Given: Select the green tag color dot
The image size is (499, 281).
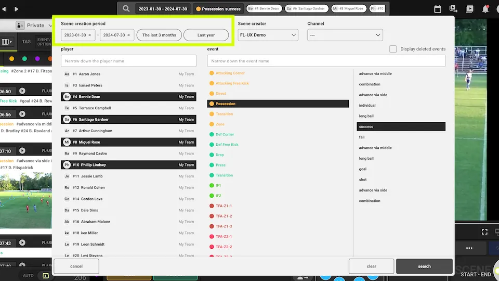Looking at the screenshot, I should tap(24, 59).
